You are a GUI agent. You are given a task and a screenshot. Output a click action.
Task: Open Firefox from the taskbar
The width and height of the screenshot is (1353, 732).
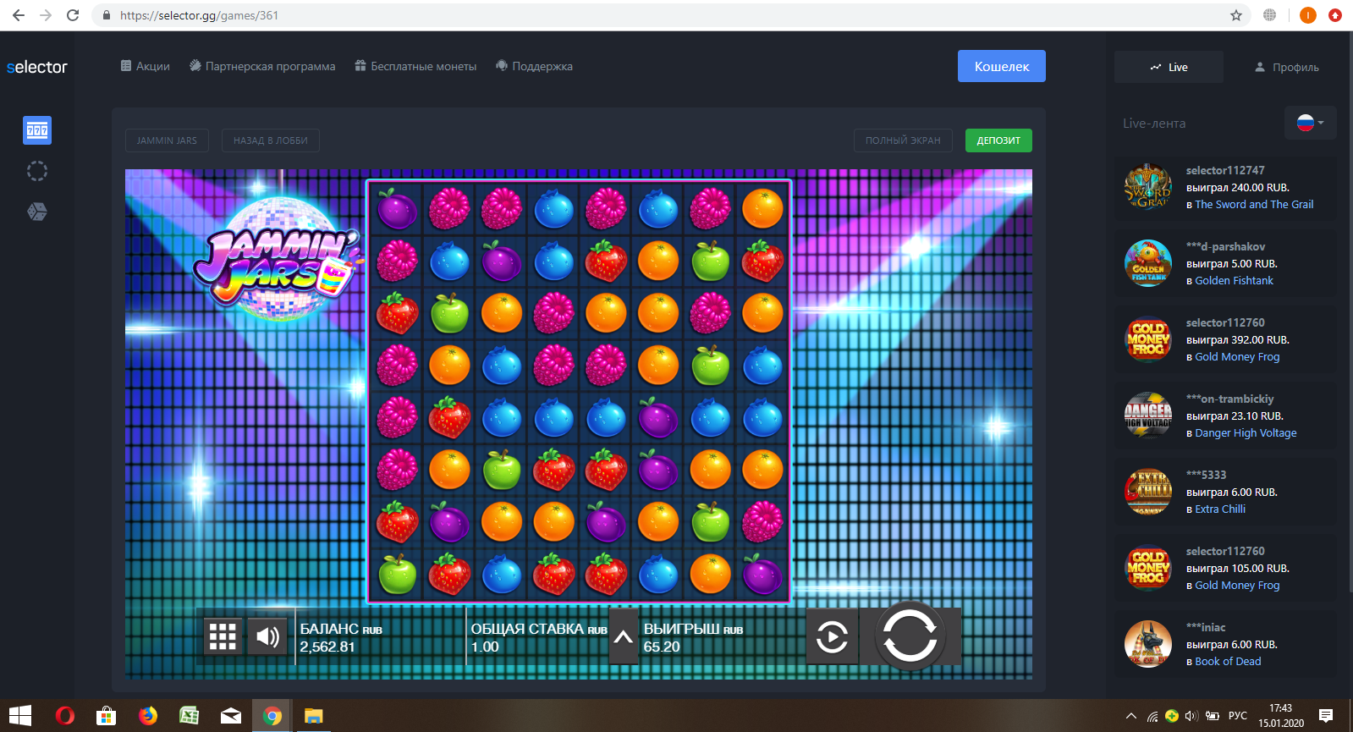(x=148, y=716)
